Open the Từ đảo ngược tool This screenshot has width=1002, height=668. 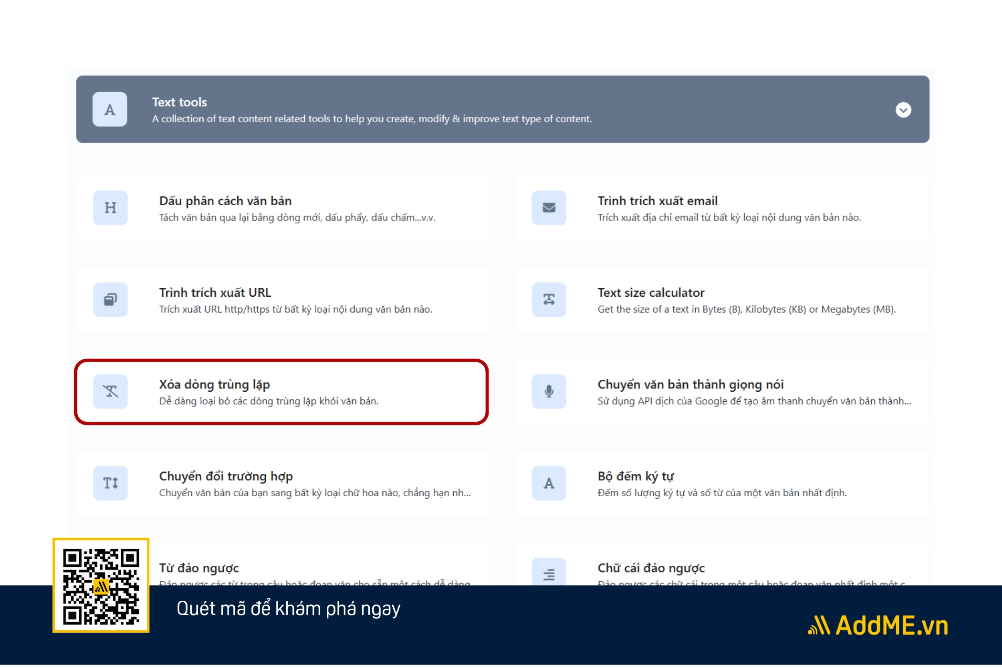tap(199, 568)
